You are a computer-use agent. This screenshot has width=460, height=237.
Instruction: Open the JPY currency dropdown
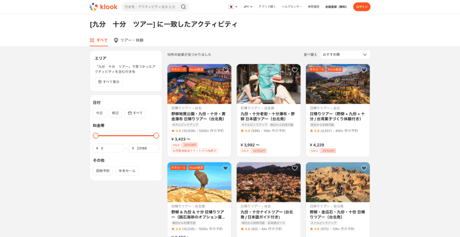click(x=248, y=7)
